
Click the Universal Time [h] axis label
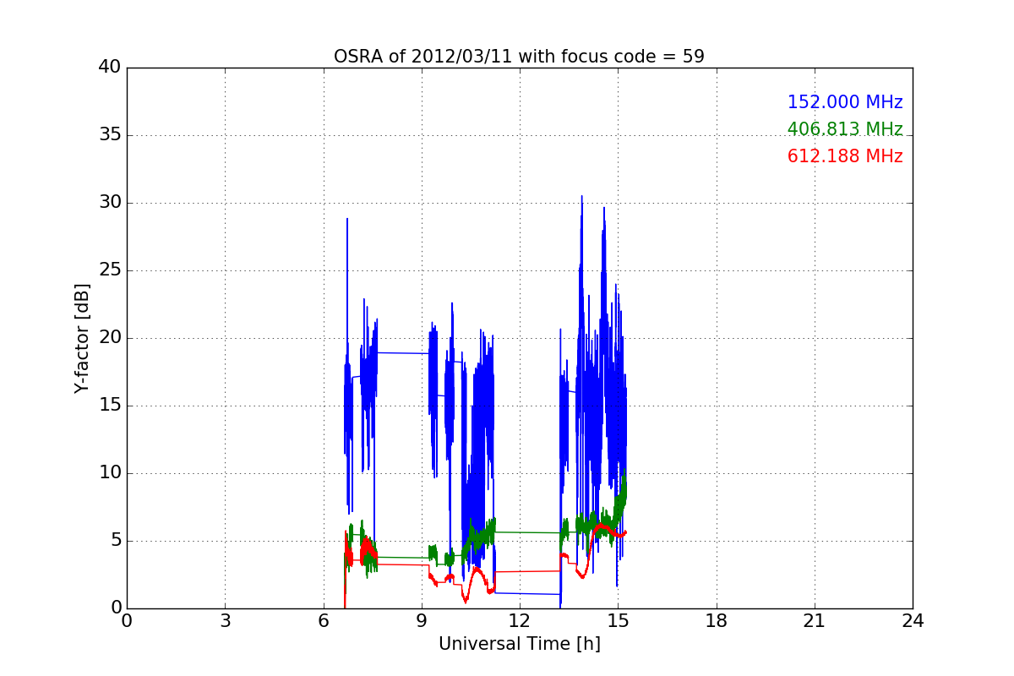(x=519, y=644)
